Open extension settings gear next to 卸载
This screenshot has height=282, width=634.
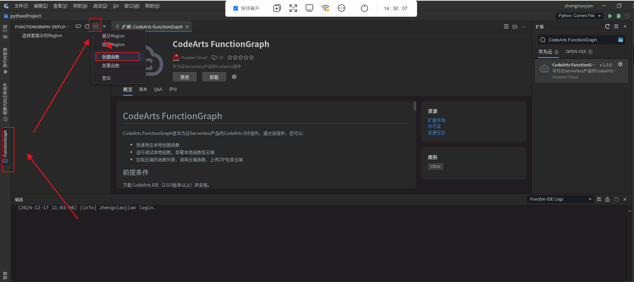coord(234,77)
